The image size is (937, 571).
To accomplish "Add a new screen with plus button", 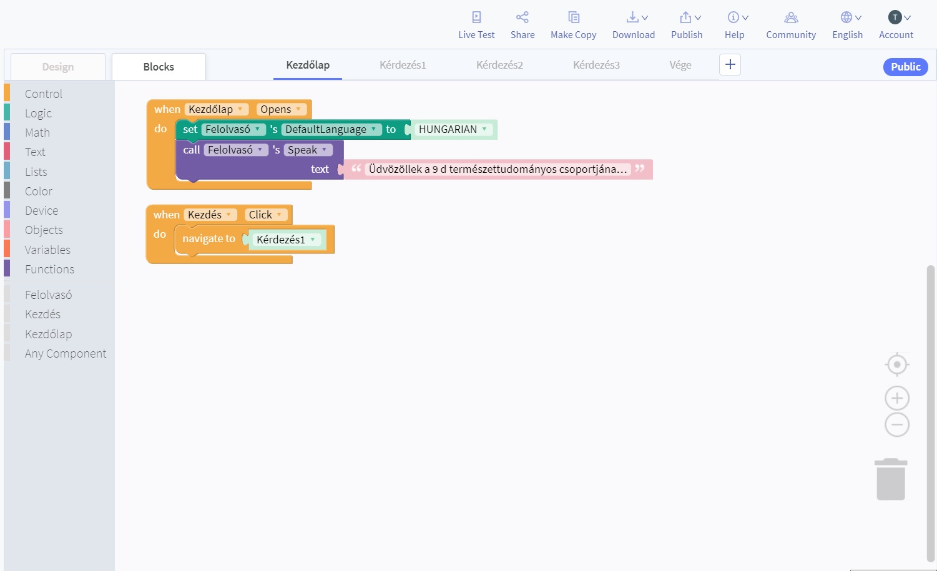I will pyautogui.click(x=730, y=65).
